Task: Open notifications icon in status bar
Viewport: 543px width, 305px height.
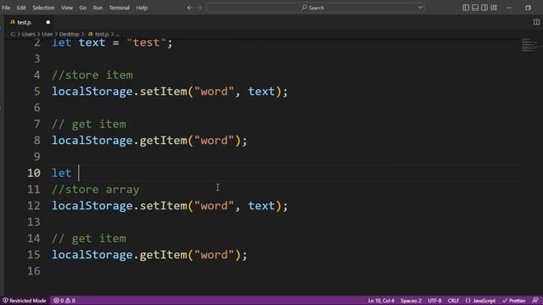Action: (x=535, y=301)
